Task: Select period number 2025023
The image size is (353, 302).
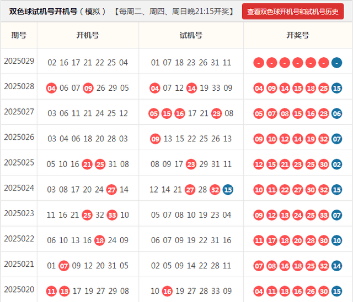Action: (19, 213)
